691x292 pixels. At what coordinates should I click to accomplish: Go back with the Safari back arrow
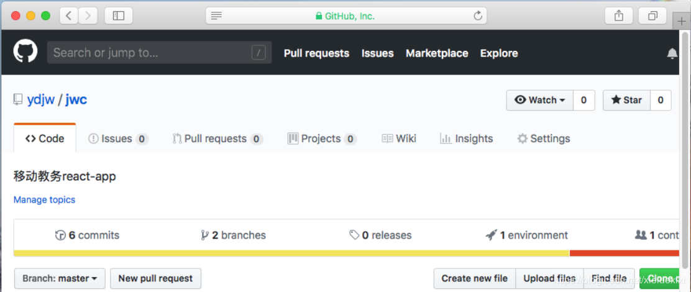coord(68,16)
